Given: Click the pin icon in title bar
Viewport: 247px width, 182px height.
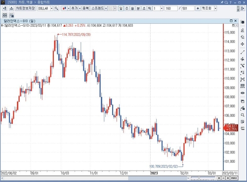Looking at the screenshot, I should click(x=222, y=2).
